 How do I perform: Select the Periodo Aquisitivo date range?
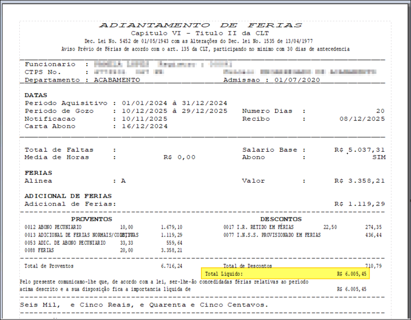coord(174,103)
